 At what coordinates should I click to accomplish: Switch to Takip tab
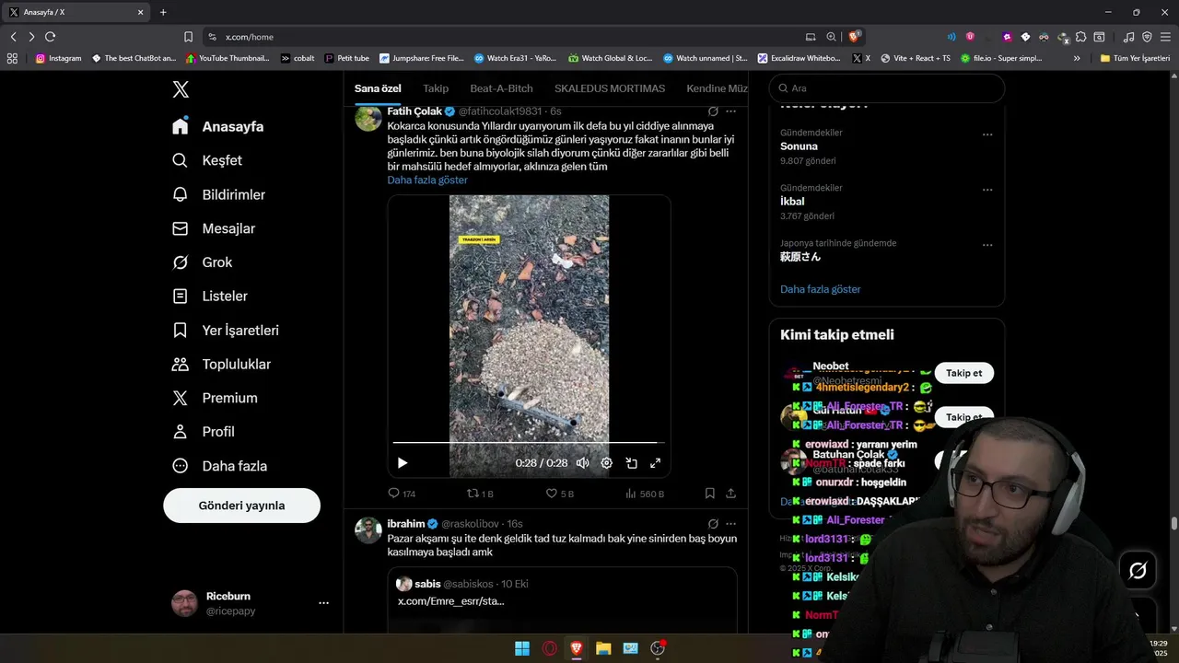436,88
